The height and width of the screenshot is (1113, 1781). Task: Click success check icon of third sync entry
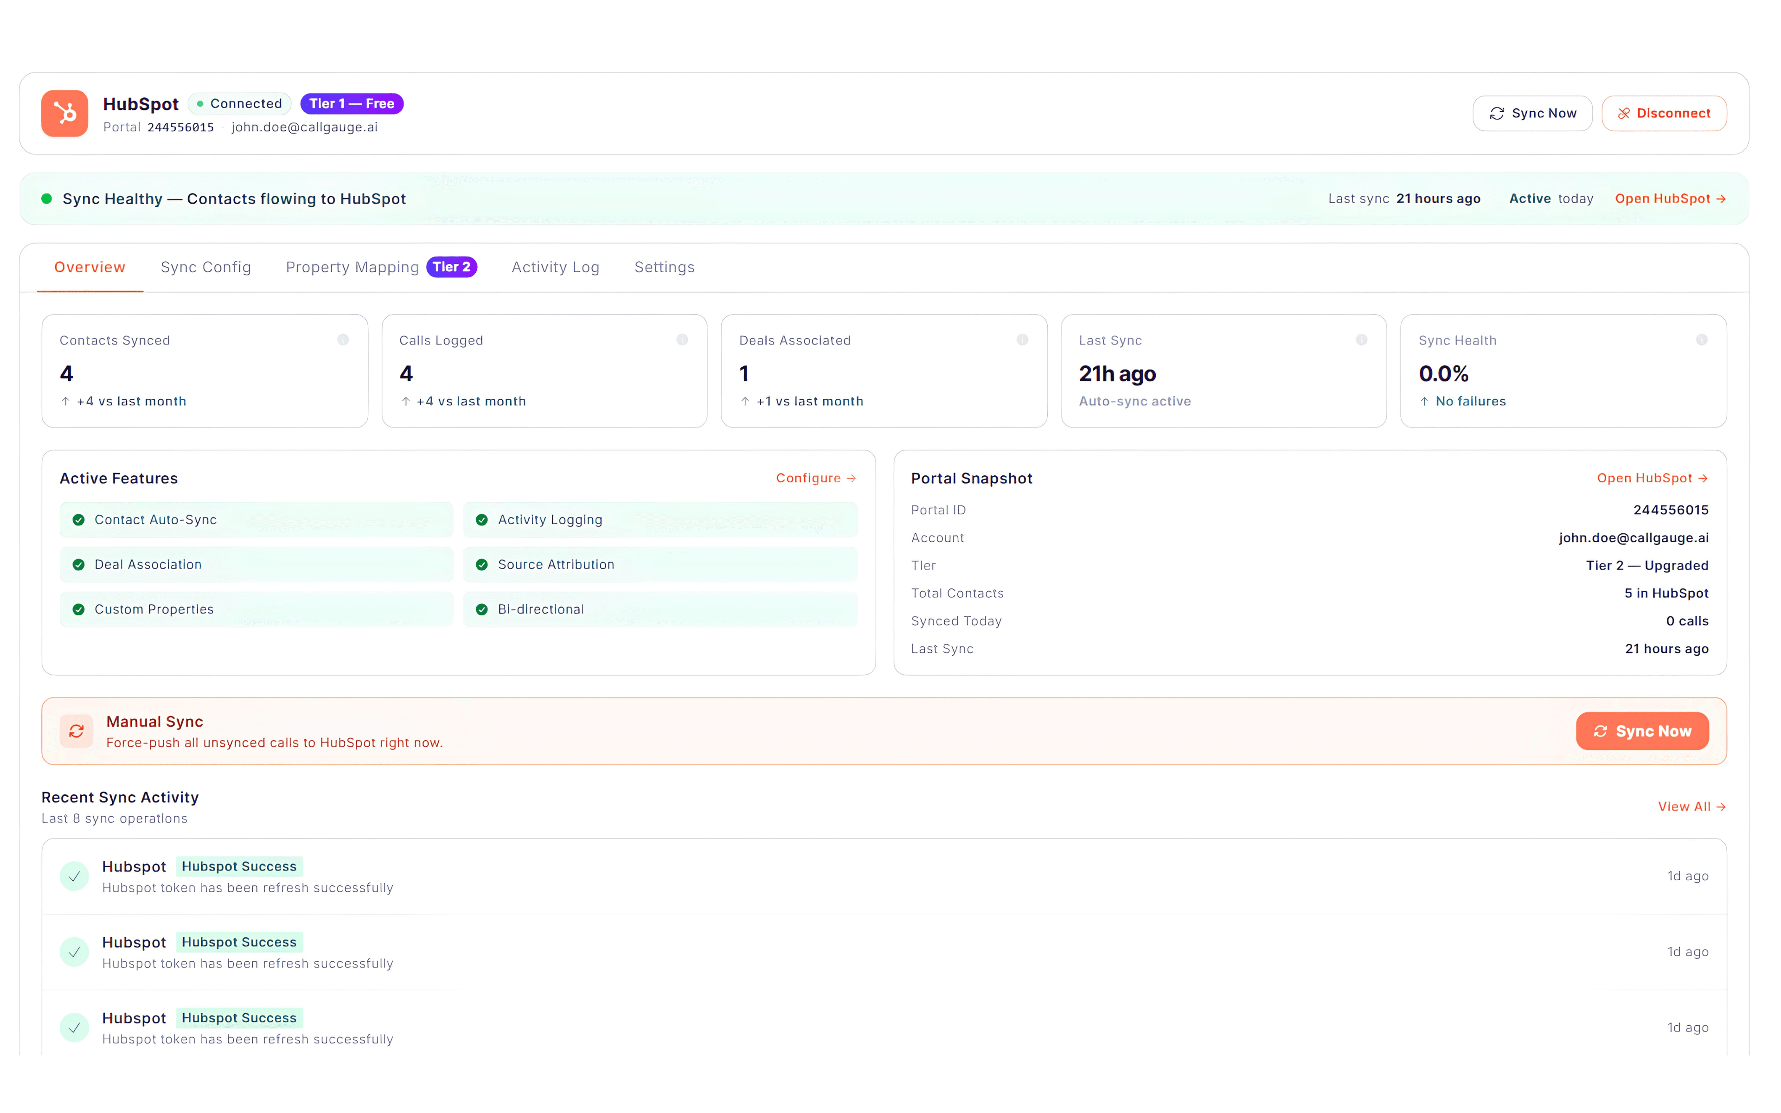[74, 1028]
